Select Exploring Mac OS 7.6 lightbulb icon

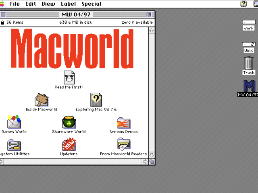pyautogui.click(x=96, y=100)
